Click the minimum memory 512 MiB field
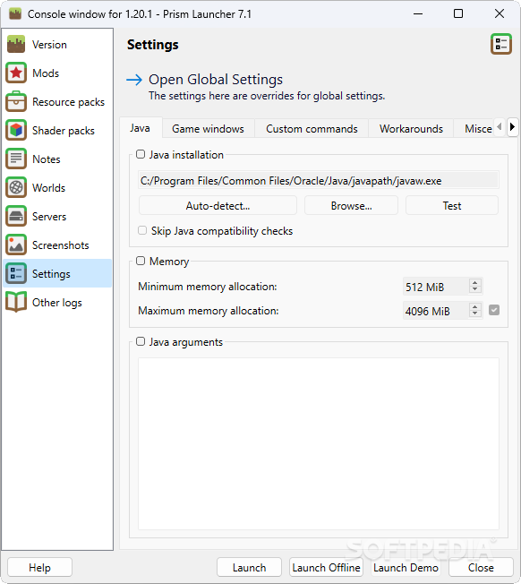The width and height of the screenshot is (521, 584). click(x=436, y=287)
